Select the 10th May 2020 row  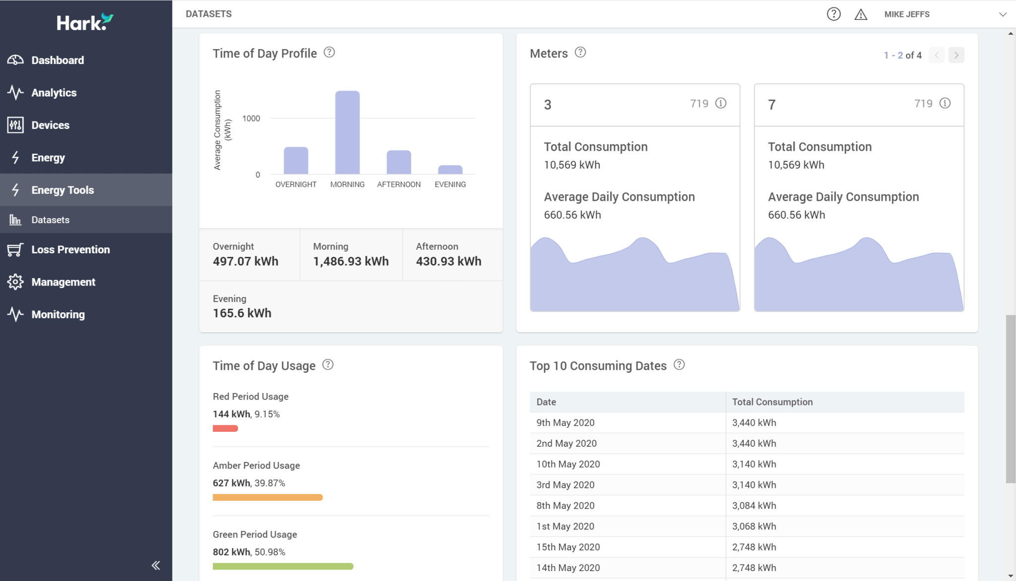point(747,465)
